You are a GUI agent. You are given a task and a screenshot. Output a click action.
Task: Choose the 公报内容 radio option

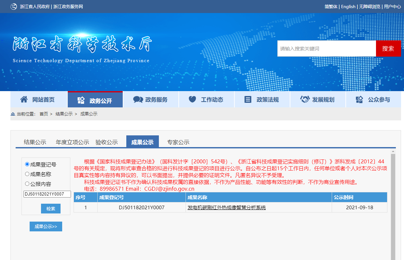click(x=27, y=184)
